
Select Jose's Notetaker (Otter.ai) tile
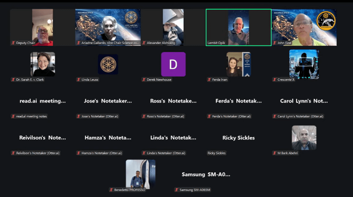108,101
